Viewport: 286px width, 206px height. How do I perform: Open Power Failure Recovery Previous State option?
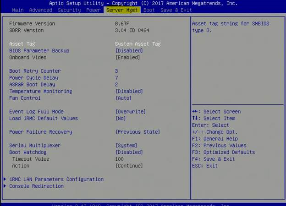137,132
